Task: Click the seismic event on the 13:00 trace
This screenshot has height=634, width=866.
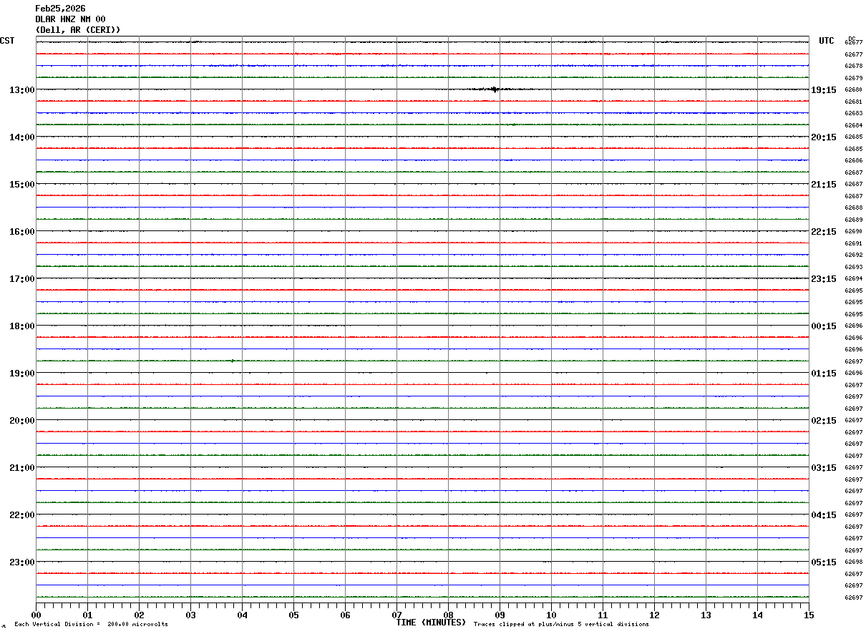Action: click(493, 89)
